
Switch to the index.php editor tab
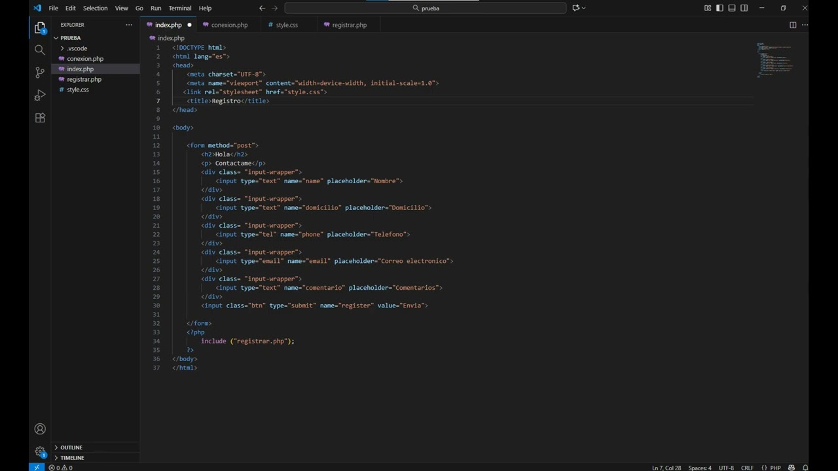click(x=168, y=25)
